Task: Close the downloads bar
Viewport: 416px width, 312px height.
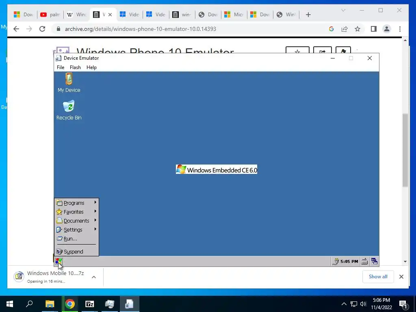Action: [401, 277]
